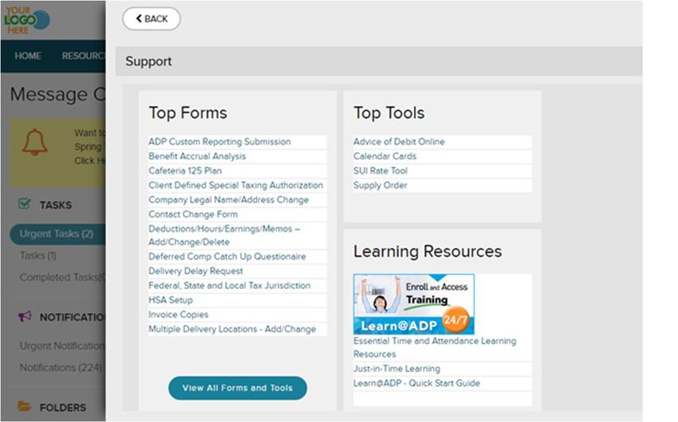Select Notifications (224) in the sidebar
The image size is (678, 422).
click(x=61, y=368)
